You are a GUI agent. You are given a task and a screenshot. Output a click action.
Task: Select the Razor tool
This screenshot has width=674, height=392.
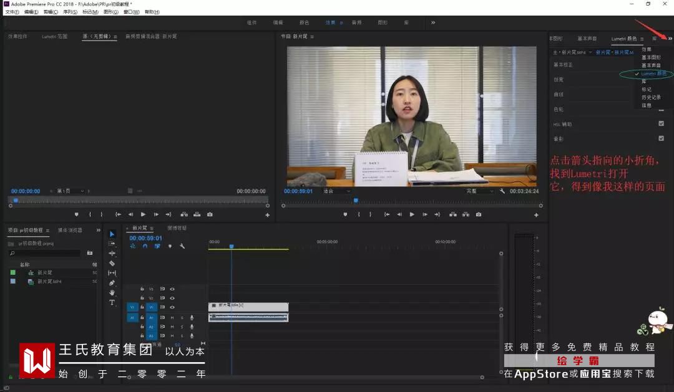click(x=112, y=263)
